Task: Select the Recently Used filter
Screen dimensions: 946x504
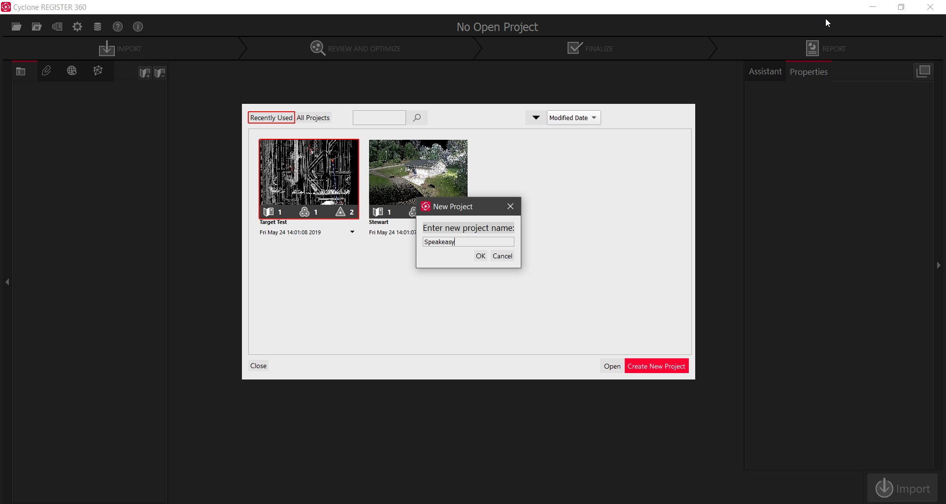Action: coord(271,118)
